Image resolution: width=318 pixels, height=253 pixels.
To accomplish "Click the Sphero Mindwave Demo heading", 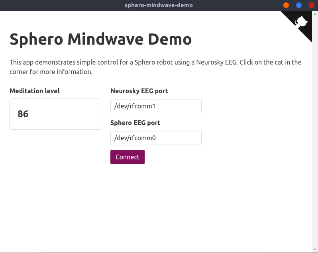I will point(100,39).
